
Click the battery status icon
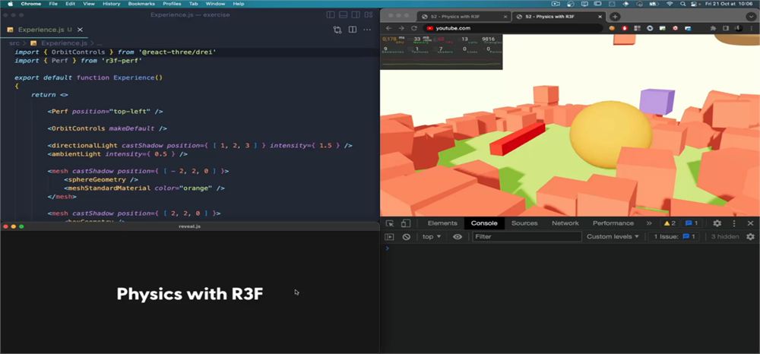pyautogui.click(x=653, y=4)
